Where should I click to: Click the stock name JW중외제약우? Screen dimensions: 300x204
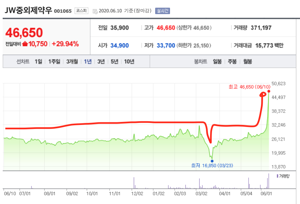click(x=28, y=10)
